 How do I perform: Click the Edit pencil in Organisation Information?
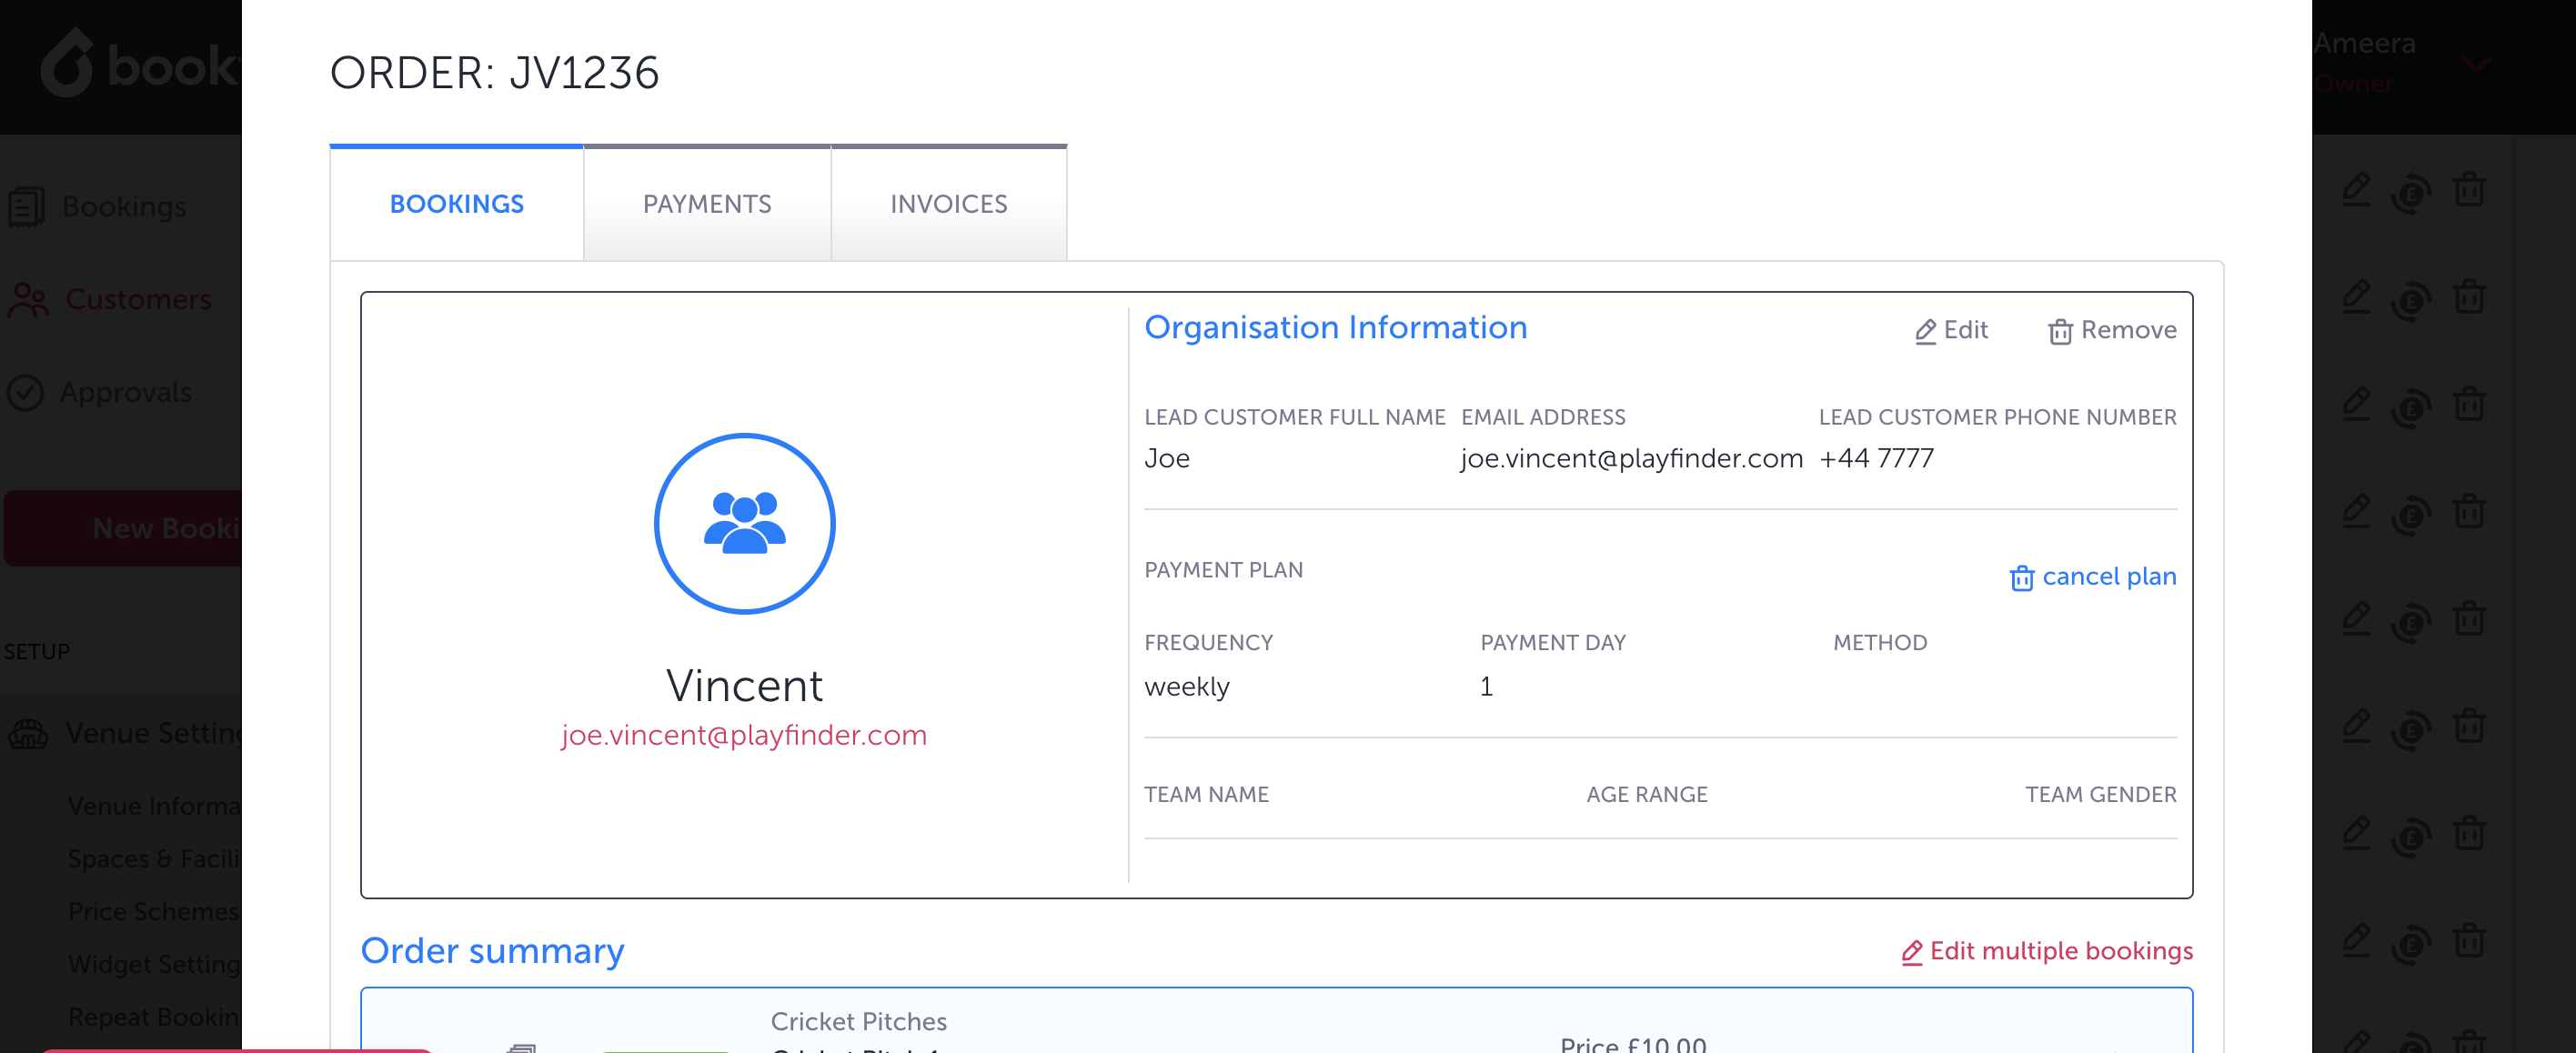click(1925, 331)
